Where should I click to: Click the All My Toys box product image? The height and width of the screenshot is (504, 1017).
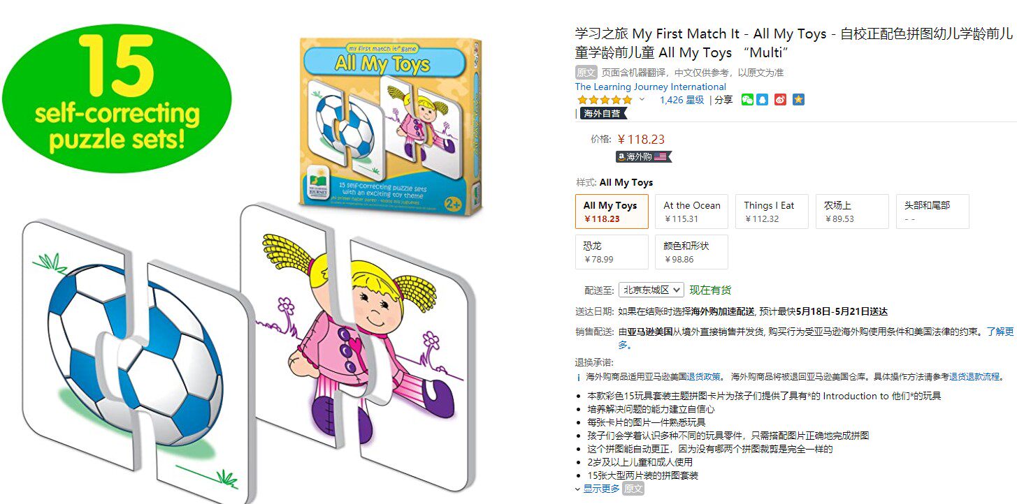[390, 123]
